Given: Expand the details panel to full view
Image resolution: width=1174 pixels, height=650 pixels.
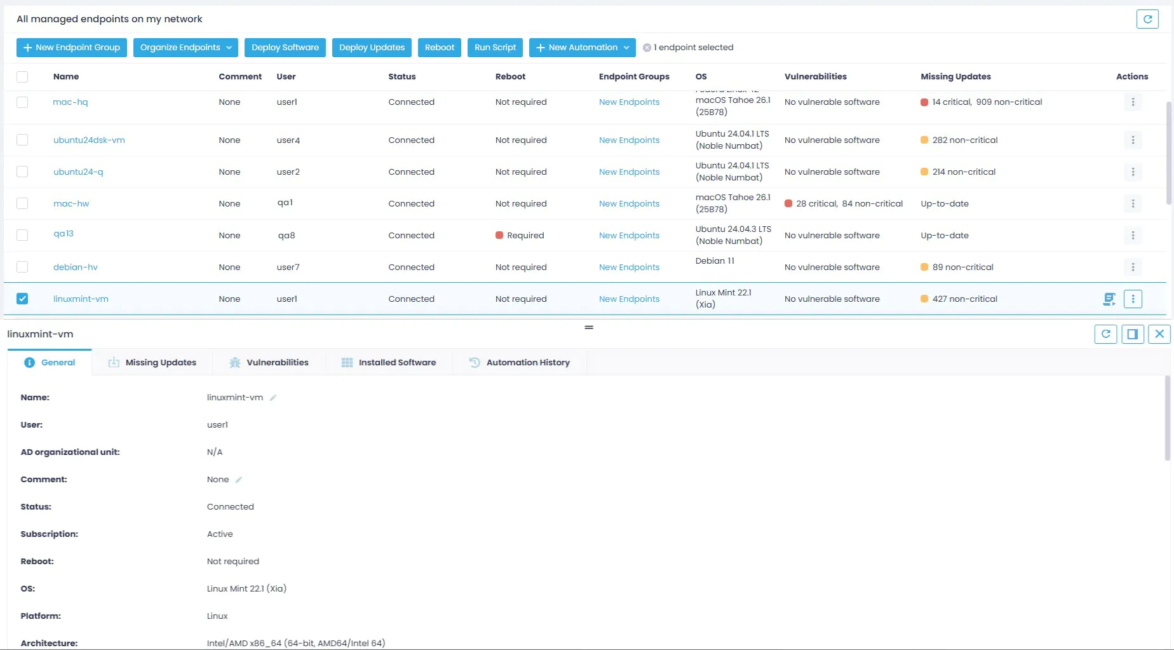Looking at the screenshot, I should (1132, 334).
